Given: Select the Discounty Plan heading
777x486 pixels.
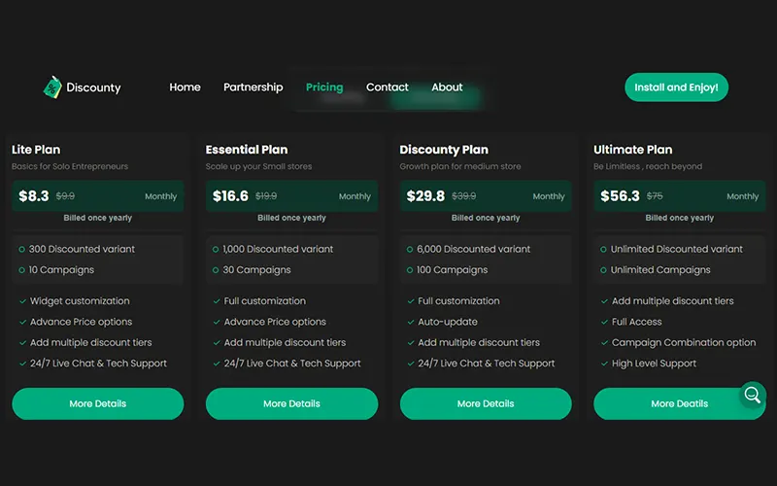Looking at the screenshot, I should [x=444, y=150].
